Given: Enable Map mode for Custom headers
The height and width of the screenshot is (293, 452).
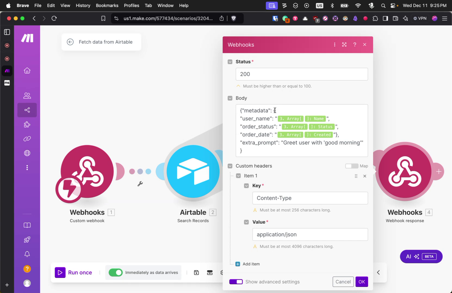Looking at the screenshot, I should (352, 166).
